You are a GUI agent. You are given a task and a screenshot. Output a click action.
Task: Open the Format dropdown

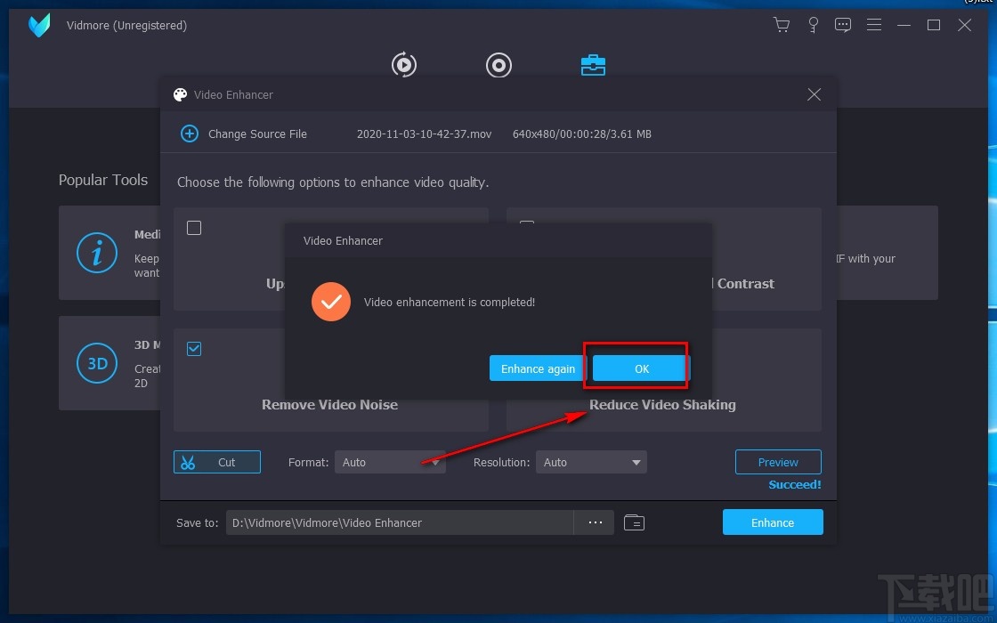(x=390, y=462)
